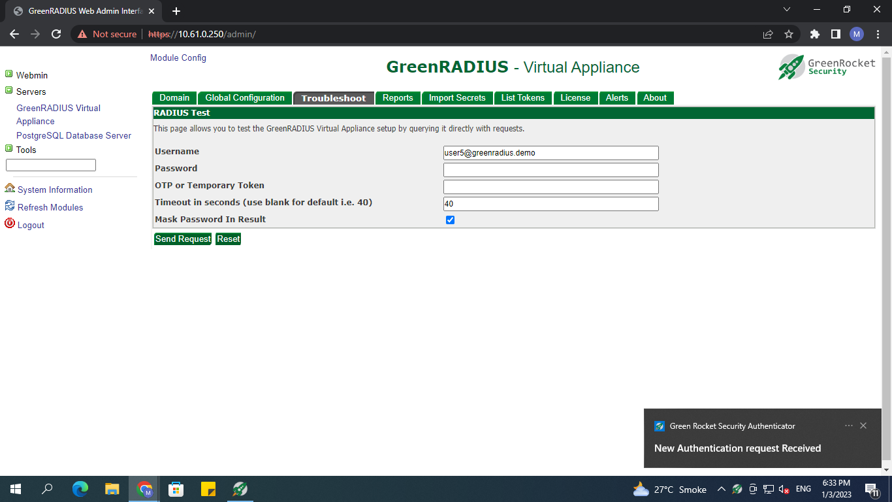Click the ENG language indicator

[x=804, y=489]
